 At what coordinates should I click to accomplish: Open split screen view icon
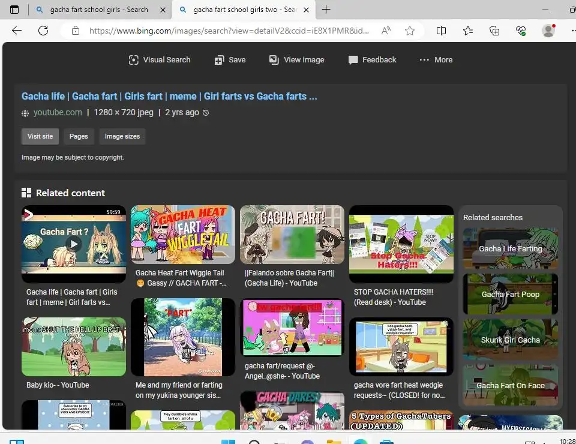[x=441, y=31]
